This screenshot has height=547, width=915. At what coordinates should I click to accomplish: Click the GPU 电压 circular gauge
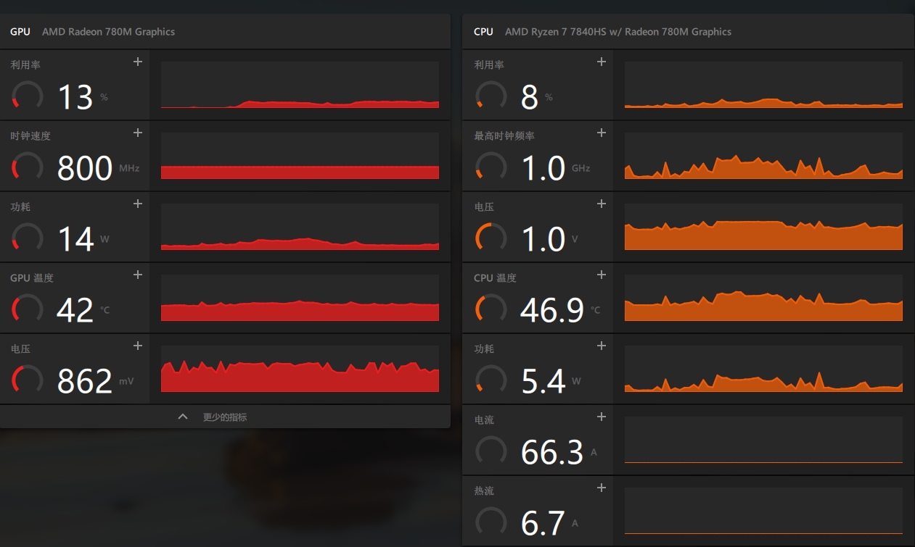28,380
